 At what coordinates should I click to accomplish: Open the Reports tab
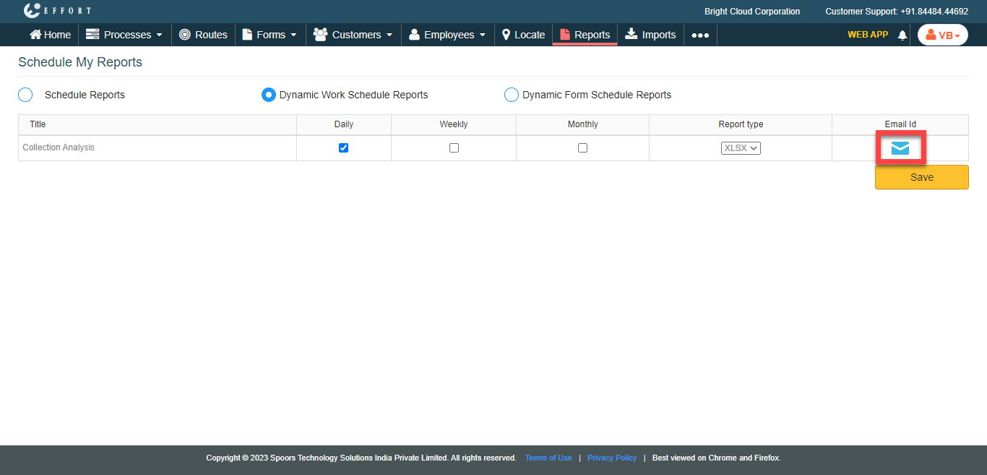[585, 35]
